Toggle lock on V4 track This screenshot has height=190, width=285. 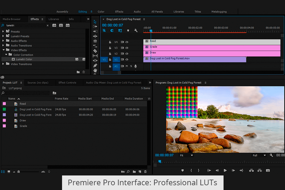(x=110, y=42)
